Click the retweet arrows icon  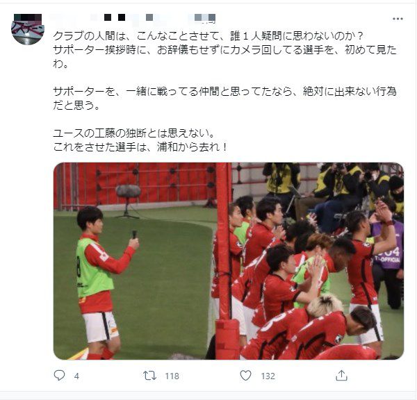[149, 376]
